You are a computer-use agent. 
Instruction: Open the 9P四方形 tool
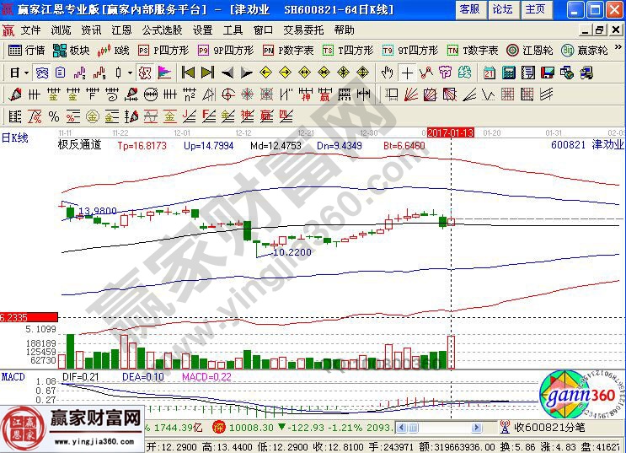click(226, 51)
